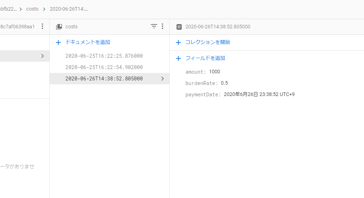Click the burdenRate field value 0.5
This screenshot has width=364, height=198.
pos(224,83)
